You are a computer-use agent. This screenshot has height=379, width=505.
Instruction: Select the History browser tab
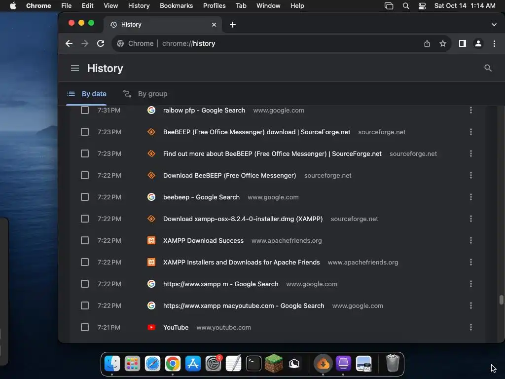click(163, 25)
